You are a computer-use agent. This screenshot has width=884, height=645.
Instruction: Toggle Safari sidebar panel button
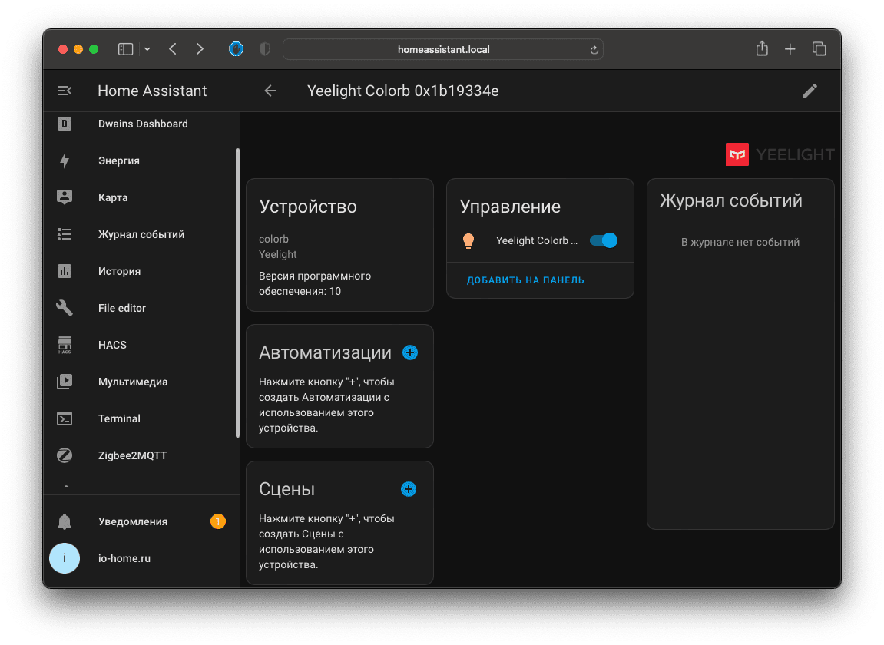(125, 49)
